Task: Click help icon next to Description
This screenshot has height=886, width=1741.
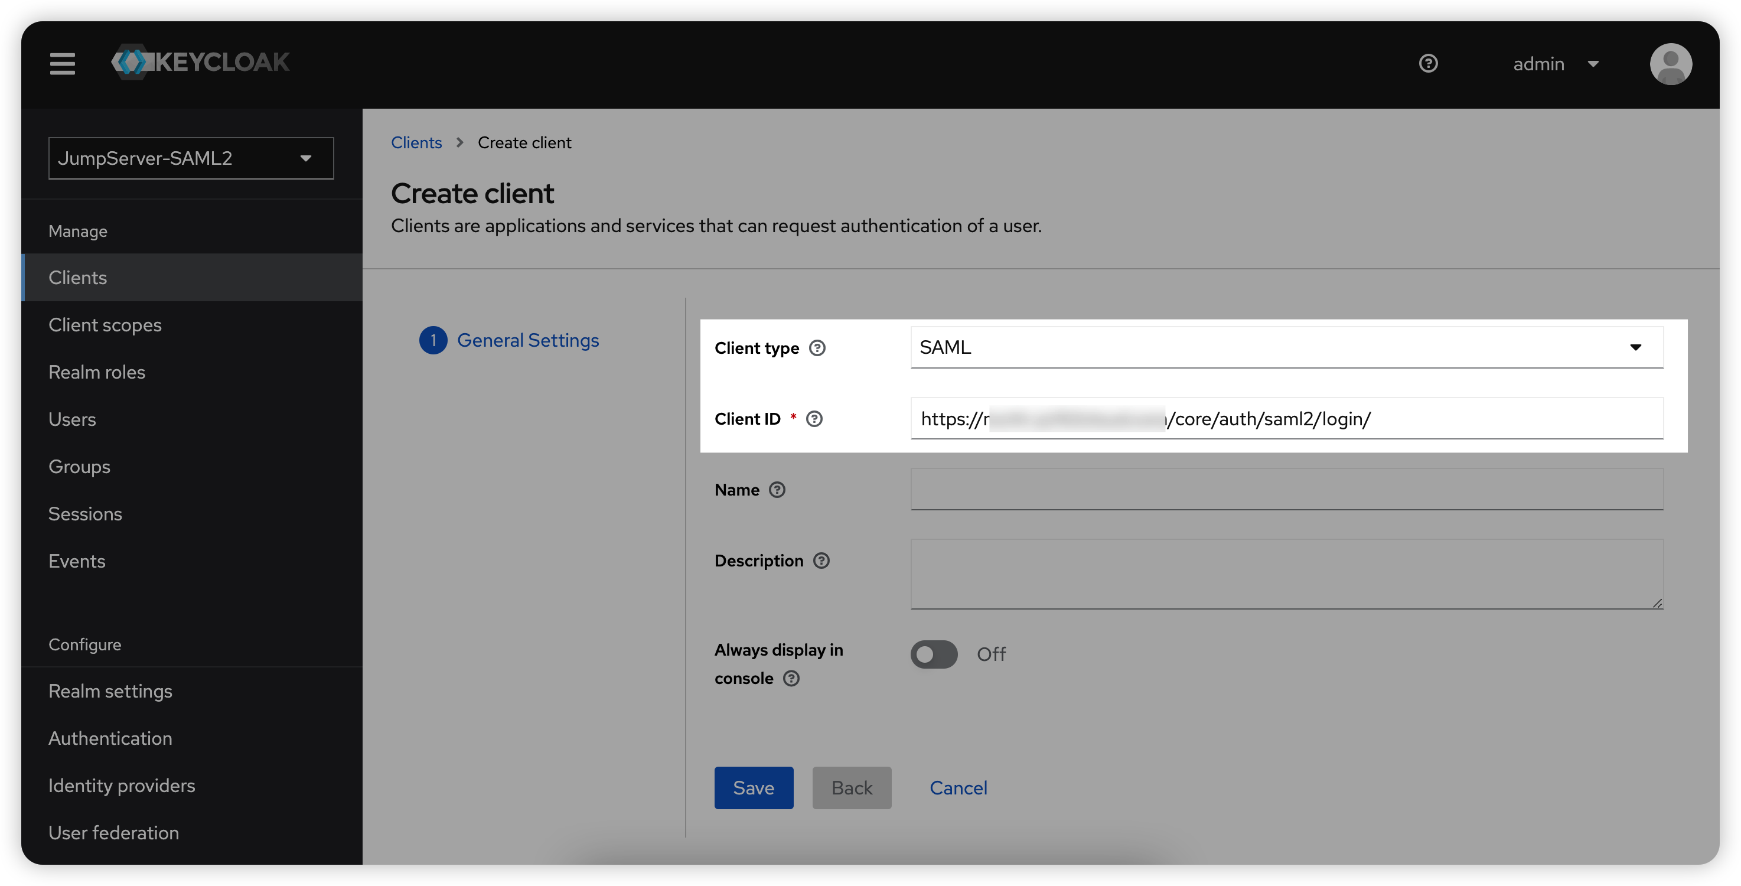Action: (x=821, y=561)
